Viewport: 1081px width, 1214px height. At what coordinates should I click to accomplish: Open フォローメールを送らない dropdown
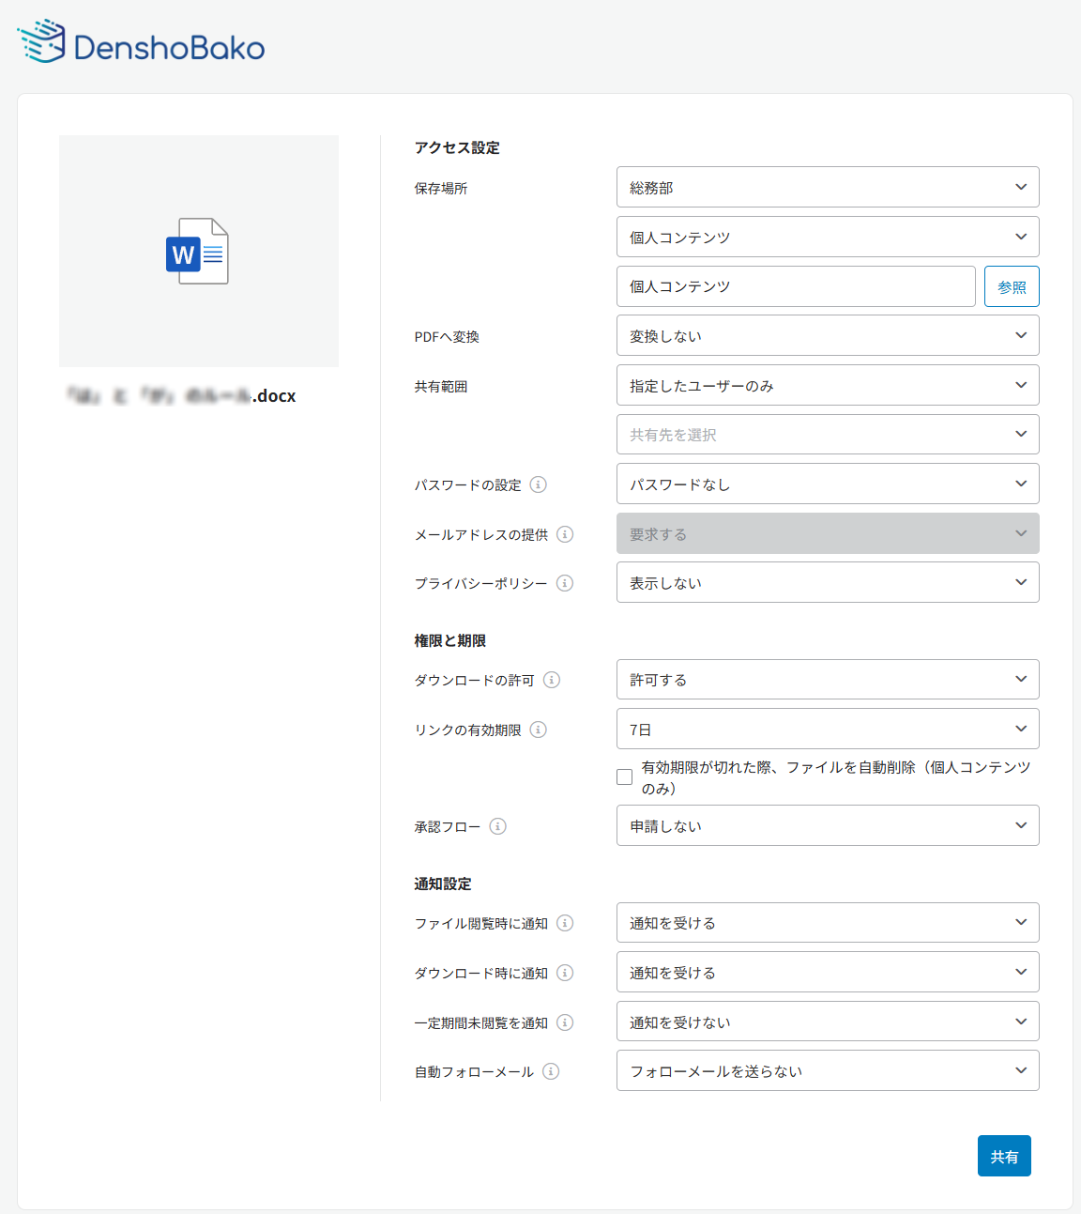coord(828,1070)
